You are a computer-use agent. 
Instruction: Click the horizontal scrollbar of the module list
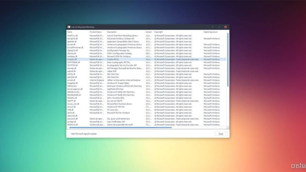tap(121, 128)
